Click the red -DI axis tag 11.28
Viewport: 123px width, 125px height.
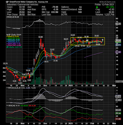coord(118,119)
